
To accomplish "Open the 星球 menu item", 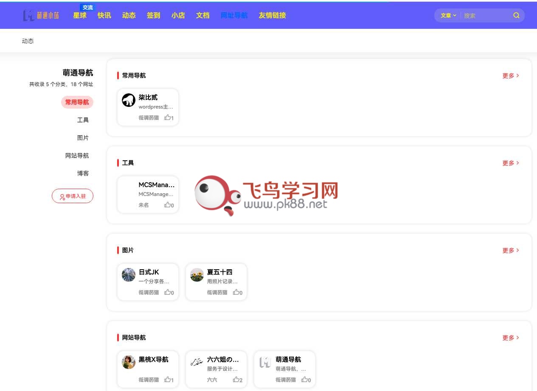I will click(x=80, y=16).
